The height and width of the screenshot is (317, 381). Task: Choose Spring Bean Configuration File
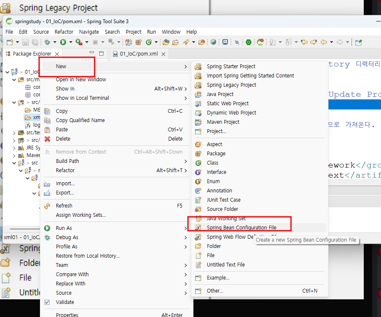click(259, 227)
